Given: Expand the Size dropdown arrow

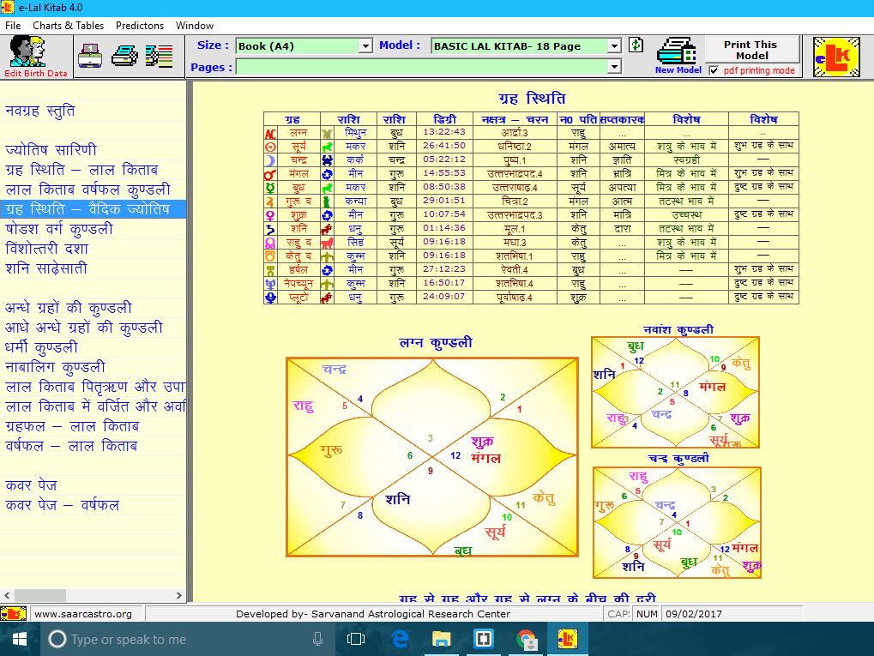Looking at the screenshot, I should 365,46.
